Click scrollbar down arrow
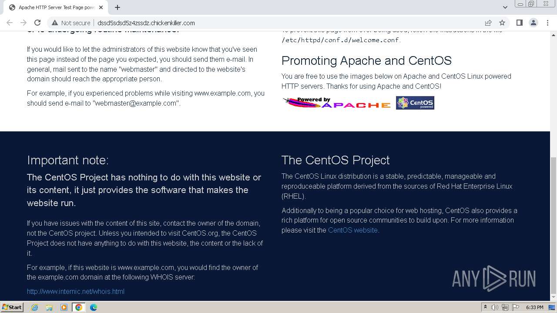This screenshot has width=557, height=313. click(x=554, y=298)
